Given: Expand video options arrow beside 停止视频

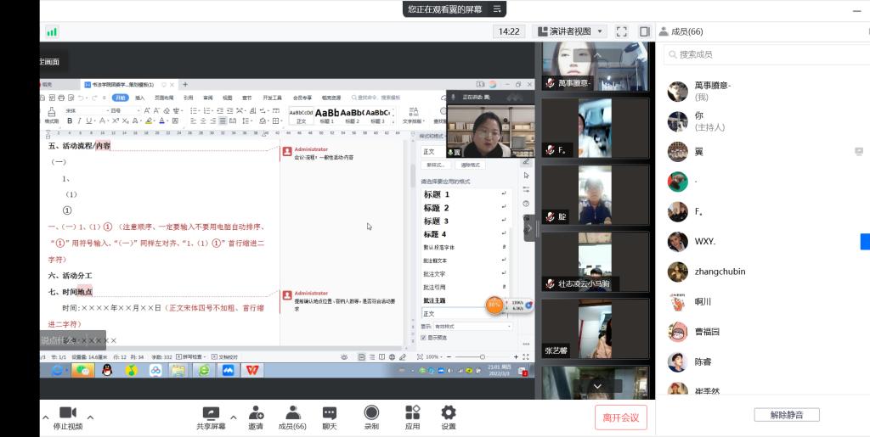Looking at the screenshot, I should [x=90, y=417].
